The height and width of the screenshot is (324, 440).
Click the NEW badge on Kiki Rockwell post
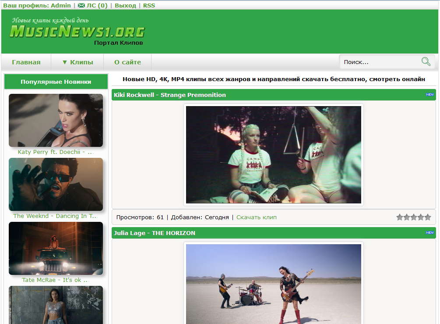(429, 94)
